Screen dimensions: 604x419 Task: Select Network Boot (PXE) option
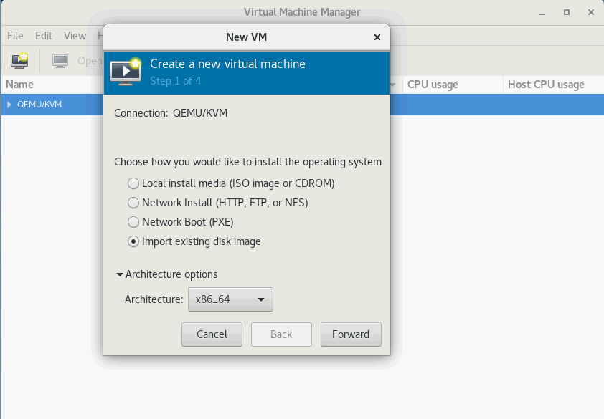tap(133, 222)
